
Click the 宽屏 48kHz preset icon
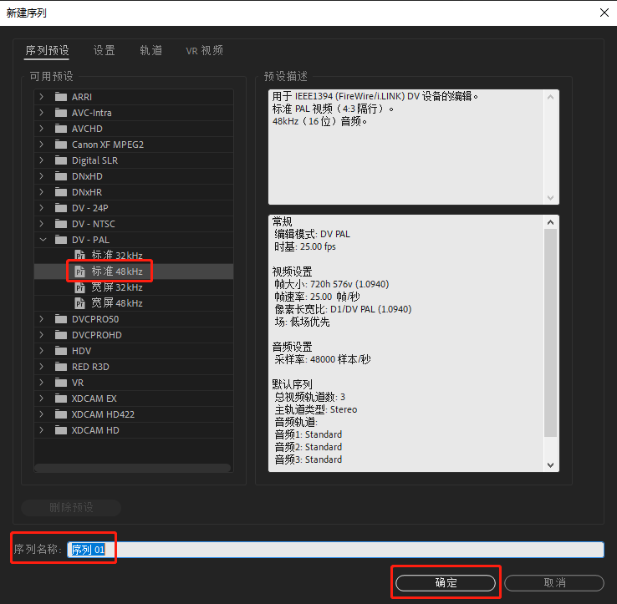(80, 303)
